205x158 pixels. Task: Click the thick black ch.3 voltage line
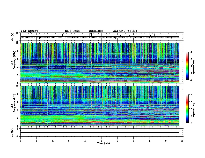click(x=100, y=132)
